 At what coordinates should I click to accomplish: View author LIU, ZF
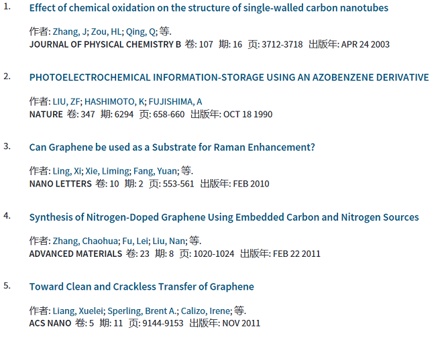click(66, 102)
